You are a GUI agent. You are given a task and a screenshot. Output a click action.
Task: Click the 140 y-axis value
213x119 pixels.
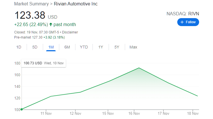coord(17,86)
